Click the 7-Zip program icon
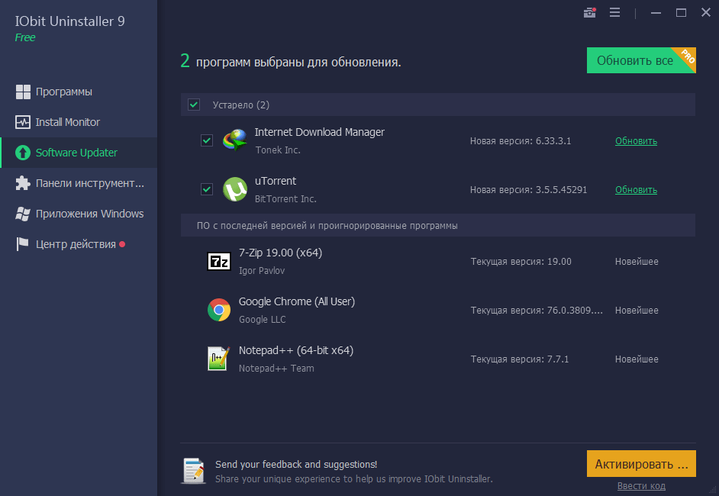The height and width of the screenshot is (496, 719). [219, 261]
